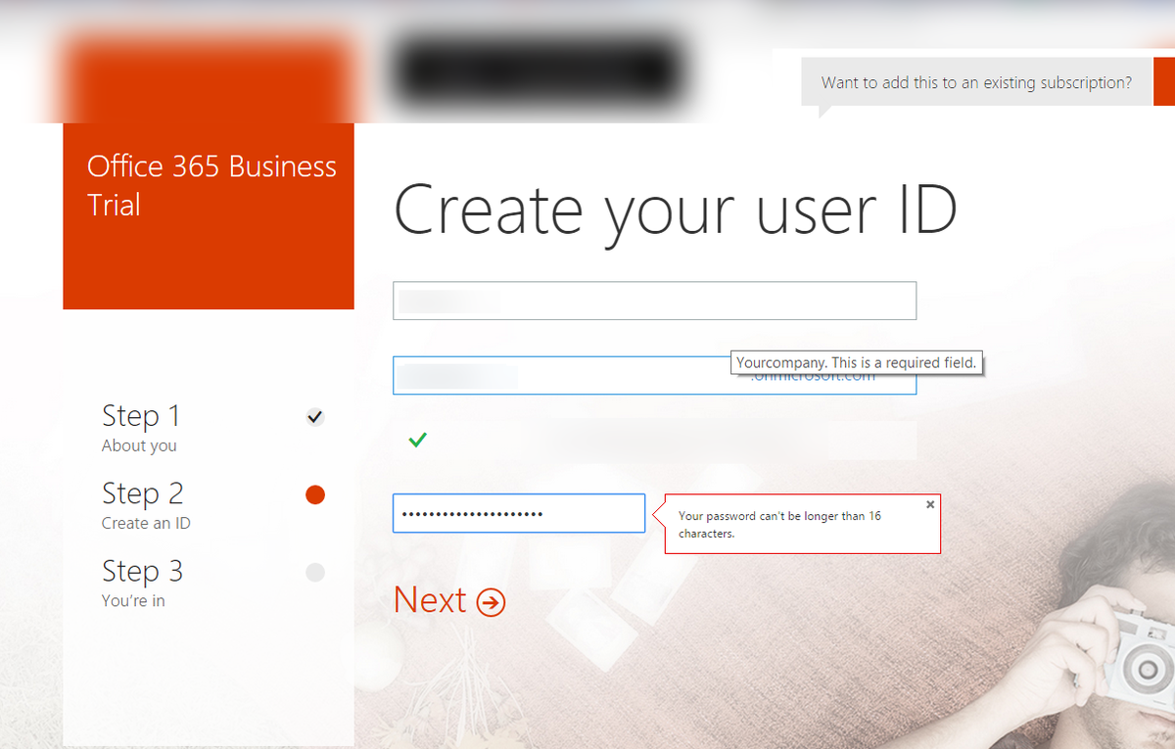
Task: Click the Step 1 completed checkmark icon
Action: tap(315, 417)
